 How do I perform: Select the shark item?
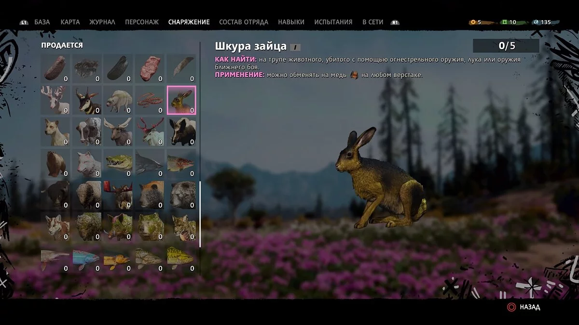click(x=150, y=163)
